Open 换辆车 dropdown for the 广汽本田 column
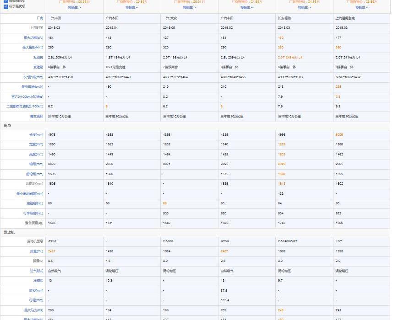This screenshot has height=320, width=393. tap(132, 8)
